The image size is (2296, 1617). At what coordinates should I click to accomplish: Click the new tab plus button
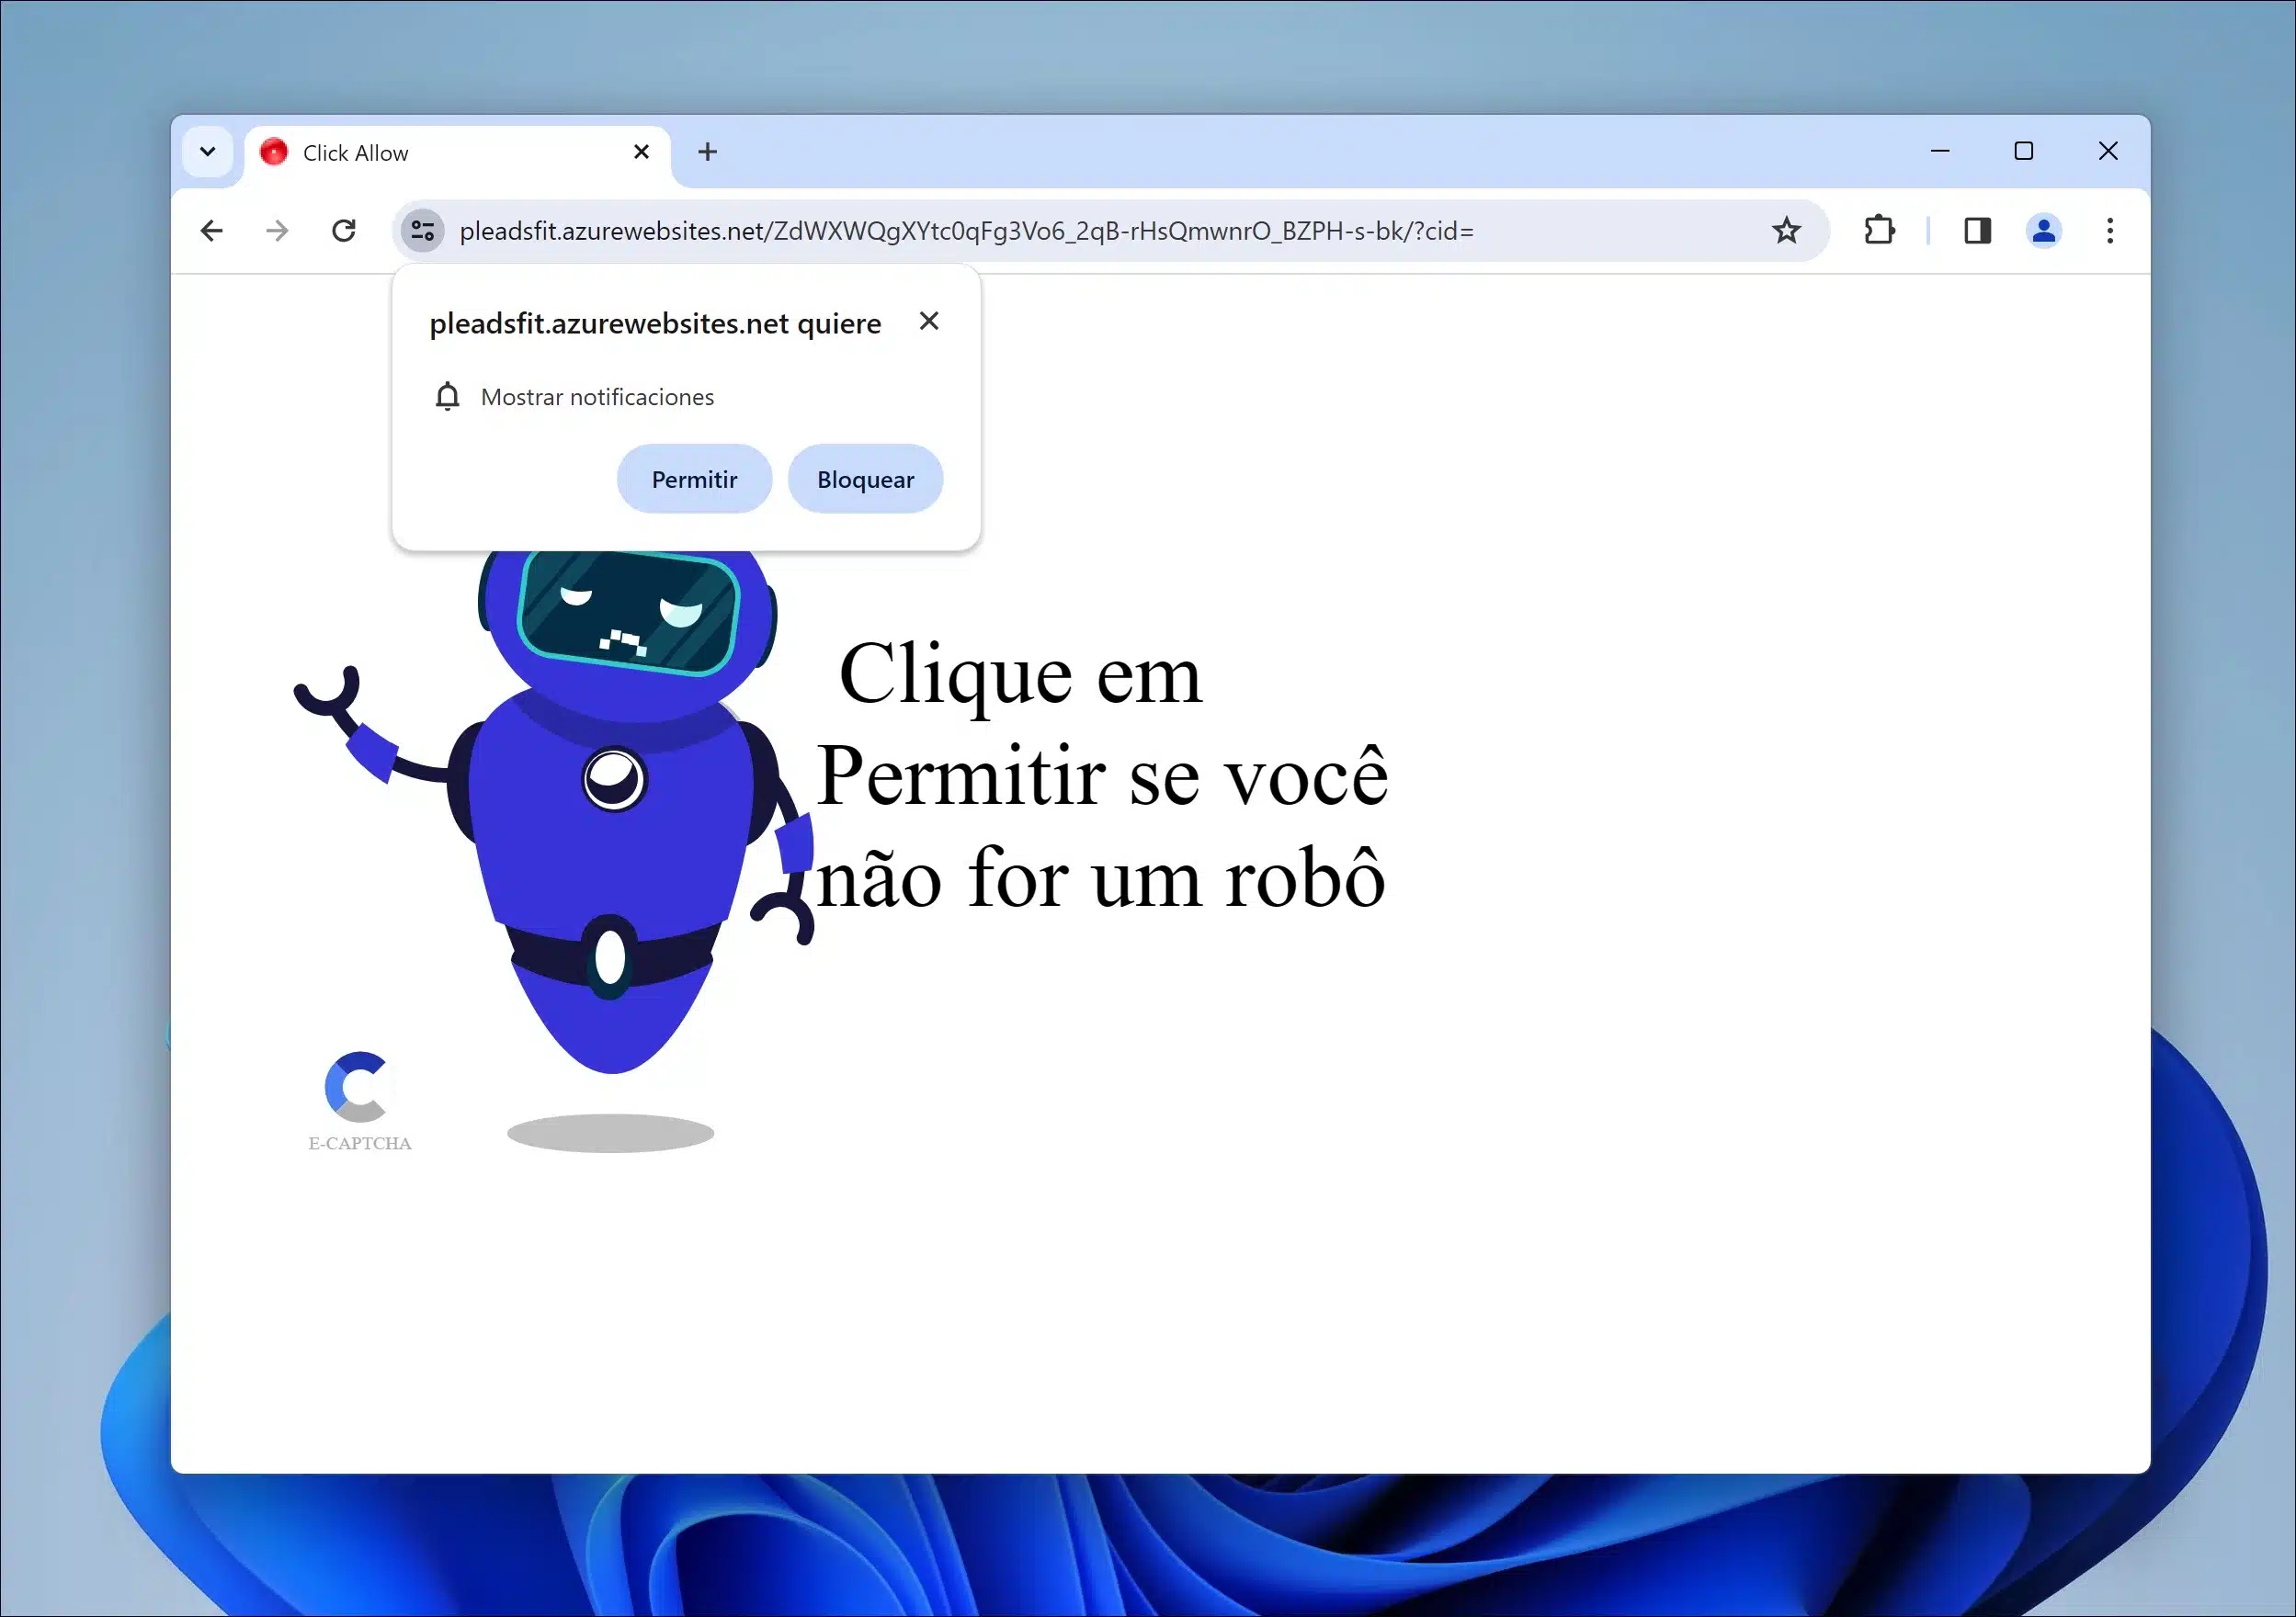tap(709, 153)
